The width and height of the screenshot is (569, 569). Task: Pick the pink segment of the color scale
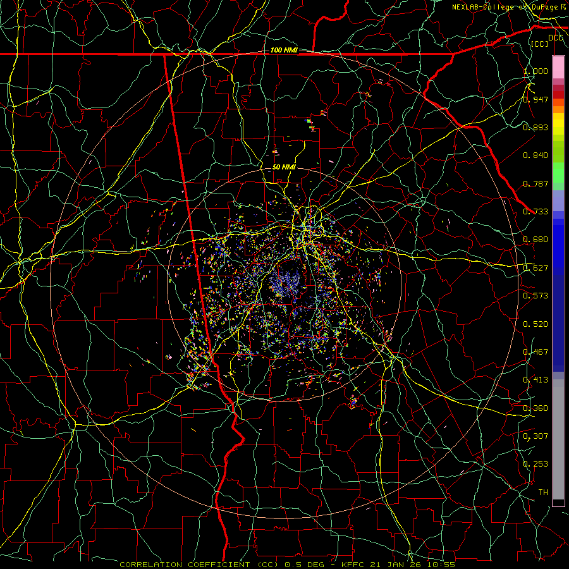[558, 68]
